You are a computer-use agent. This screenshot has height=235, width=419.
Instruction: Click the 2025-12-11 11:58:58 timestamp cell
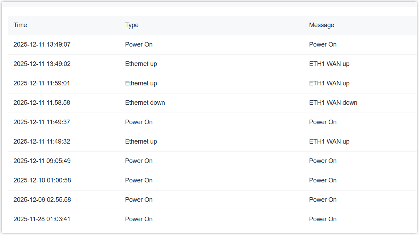point(42,103)
